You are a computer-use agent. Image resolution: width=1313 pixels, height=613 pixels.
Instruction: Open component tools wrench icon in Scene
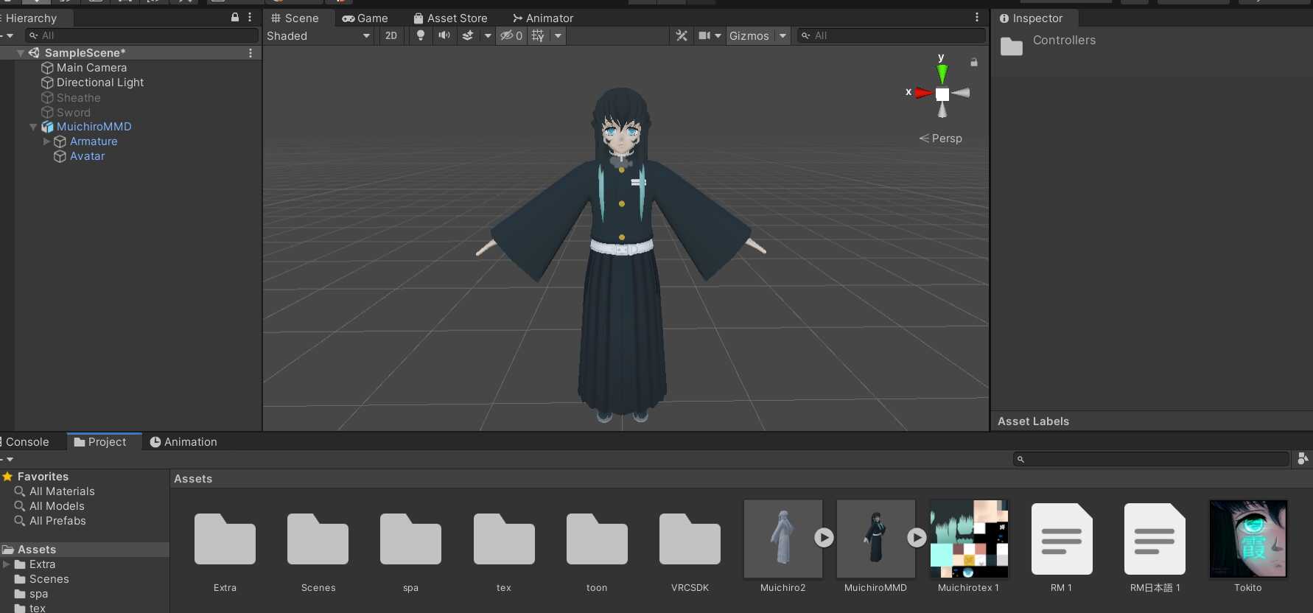pos(682,35)
